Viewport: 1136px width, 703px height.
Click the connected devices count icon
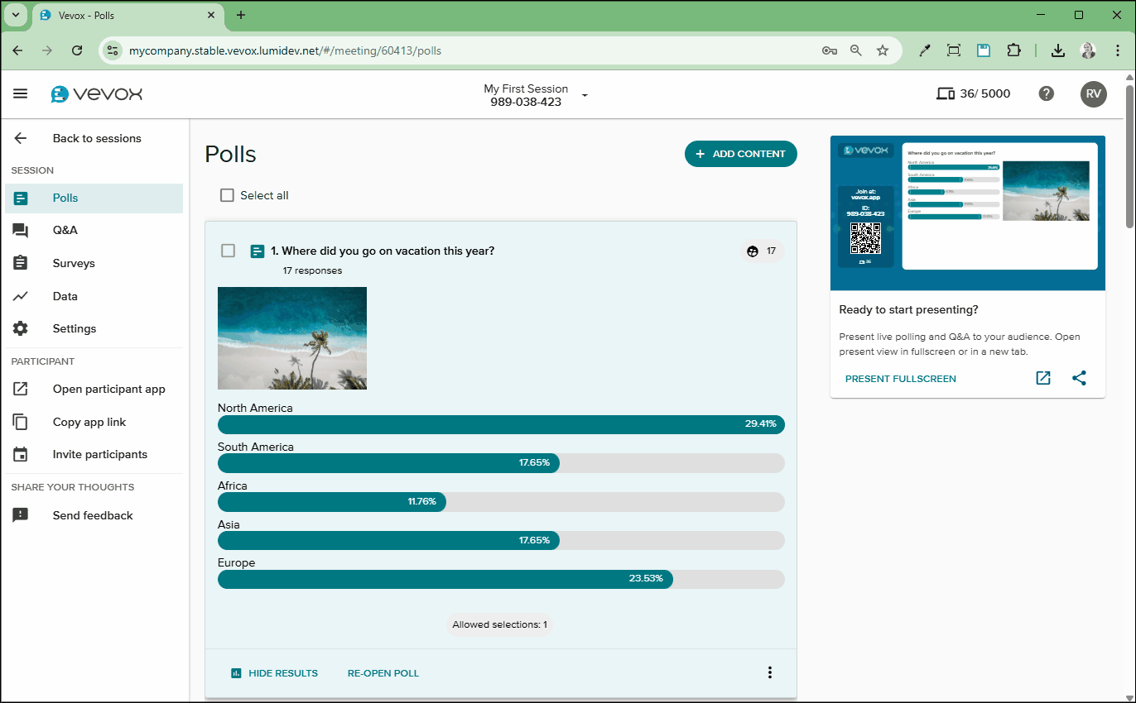pos(946,93)
